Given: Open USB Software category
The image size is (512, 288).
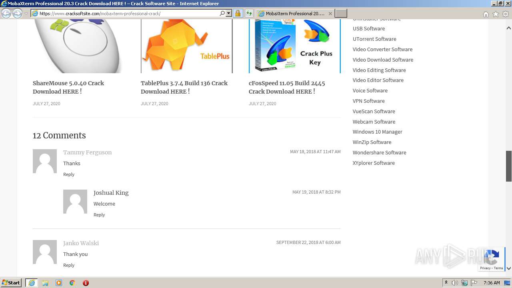Looking at the screenshot, I should pyautogui.click(x=369, y=29).
